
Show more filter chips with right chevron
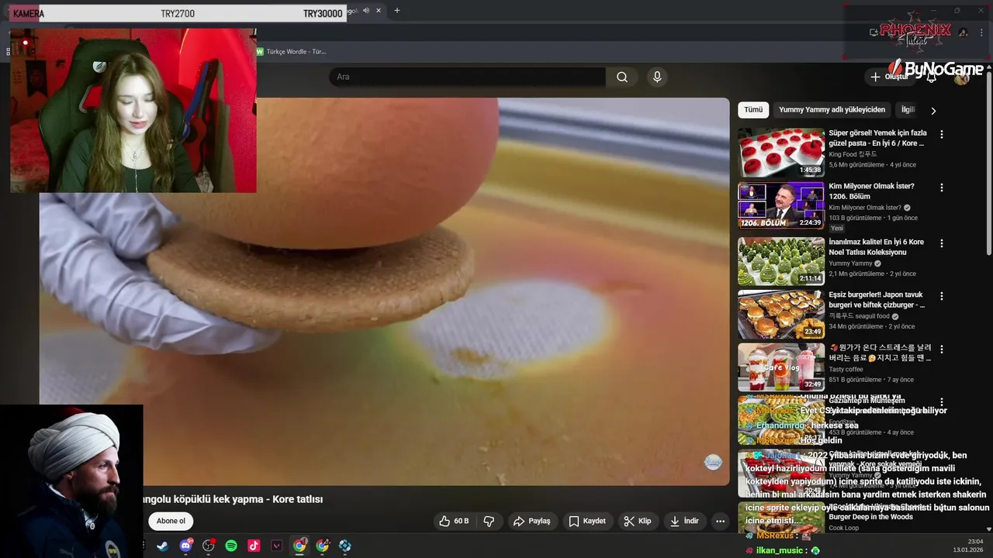(933, 111)
